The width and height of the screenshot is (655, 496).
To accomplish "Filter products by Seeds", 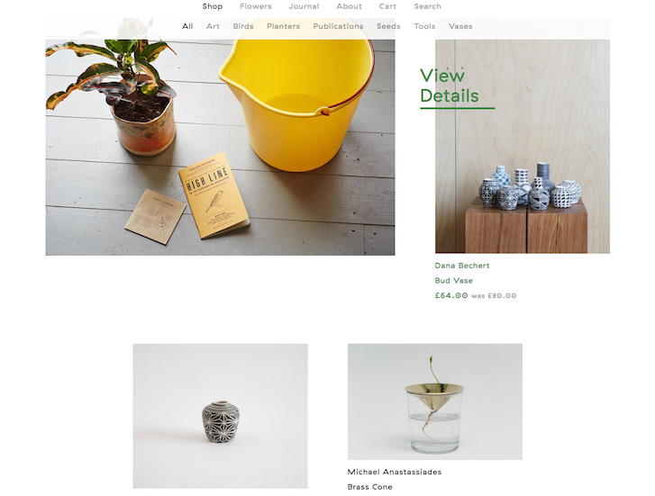I will pyautogui.click(x=388, y=26).
